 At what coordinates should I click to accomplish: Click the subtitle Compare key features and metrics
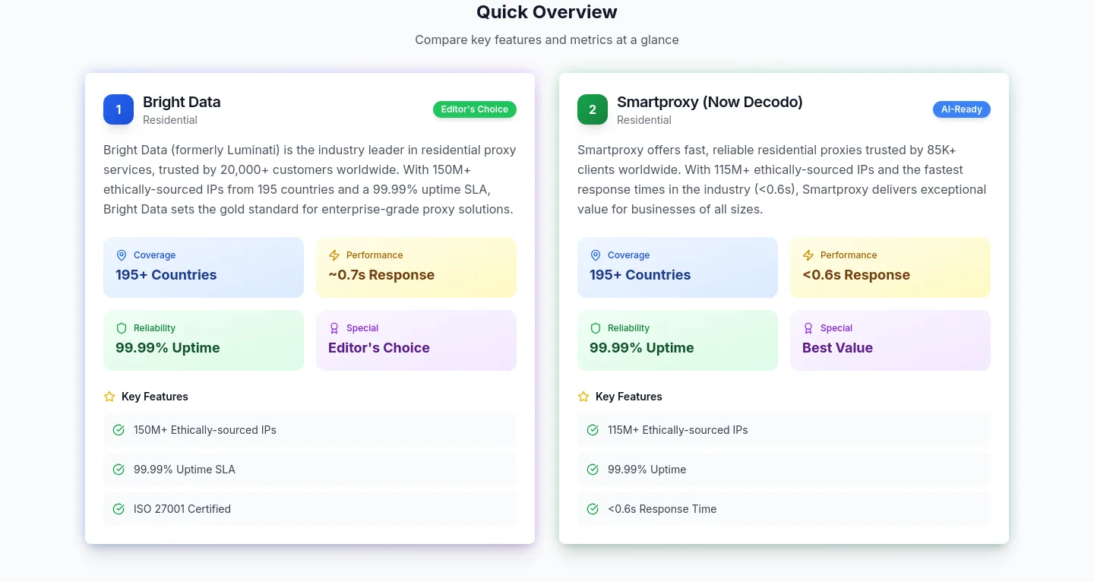547,40
